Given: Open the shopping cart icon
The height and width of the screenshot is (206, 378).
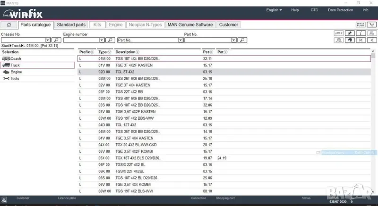Looking at the screenshot, I should [x=371, y=25].
